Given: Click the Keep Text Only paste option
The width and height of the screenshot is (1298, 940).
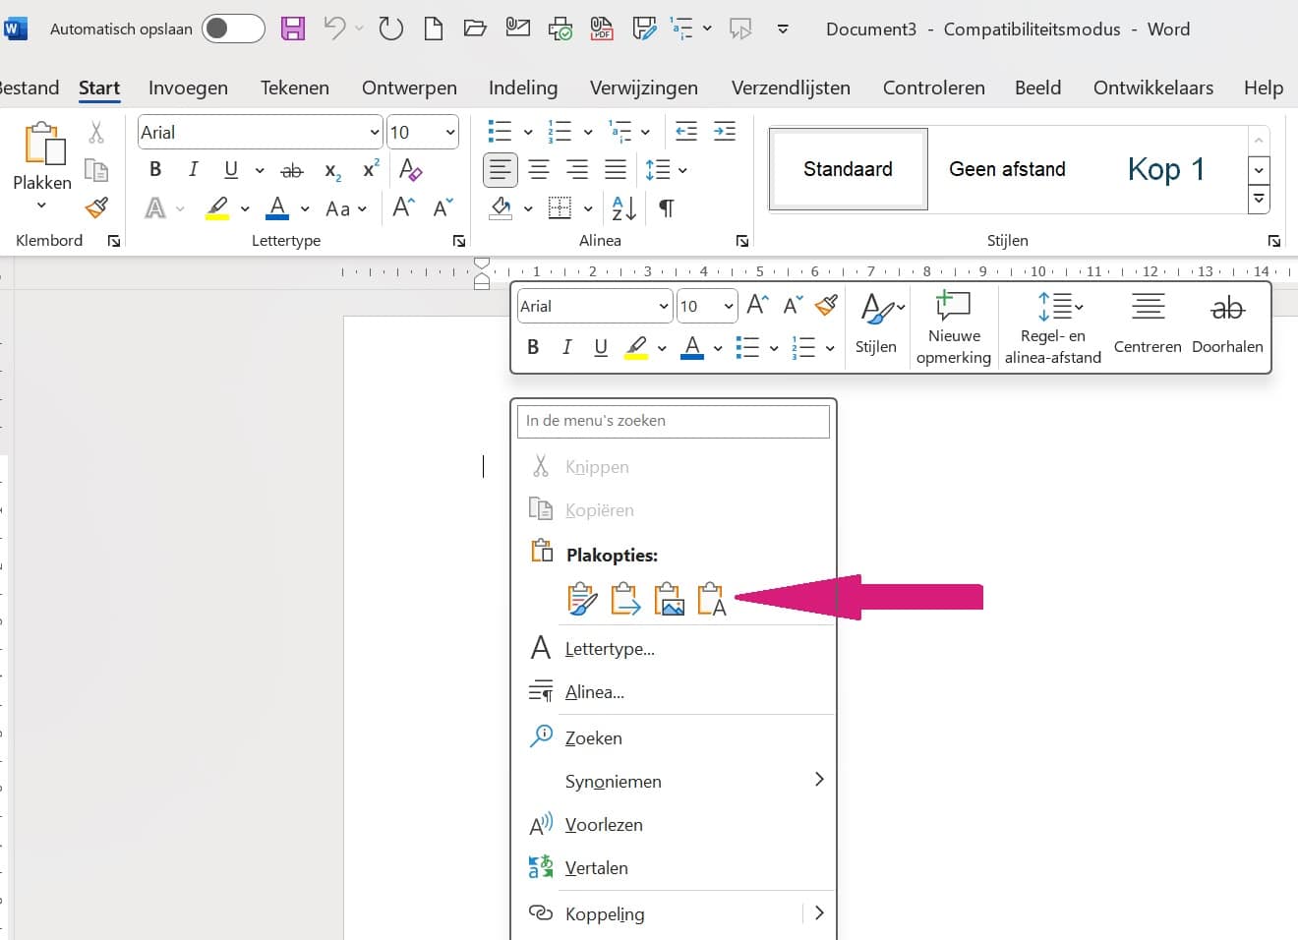Looking at the screenshot, I should click(711, 599).
